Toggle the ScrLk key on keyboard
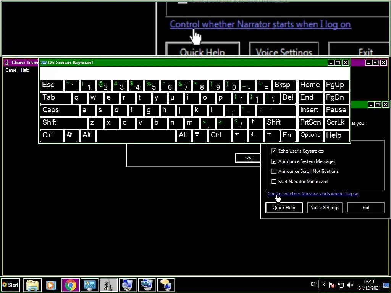Screen dimensions: 391x293 click(336, 123)
